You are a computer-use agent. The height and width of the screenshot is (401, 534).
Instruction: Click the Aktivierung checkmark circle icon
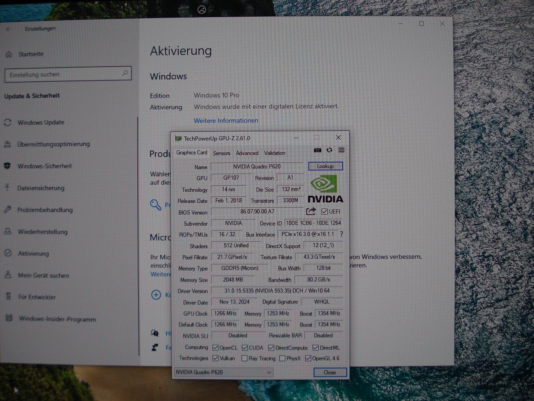coord(8,253)
